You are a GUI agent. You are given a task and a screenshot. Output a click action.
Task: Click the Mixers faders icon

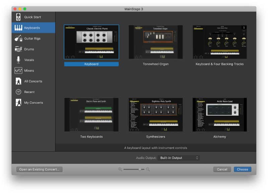18,71
